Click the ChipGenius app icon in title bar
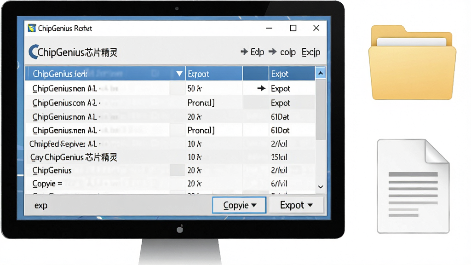The height and width of the screenshot is (265, 471). (x=32, y=28)
